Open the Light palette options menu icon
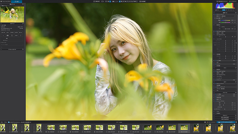 [236, 68]
